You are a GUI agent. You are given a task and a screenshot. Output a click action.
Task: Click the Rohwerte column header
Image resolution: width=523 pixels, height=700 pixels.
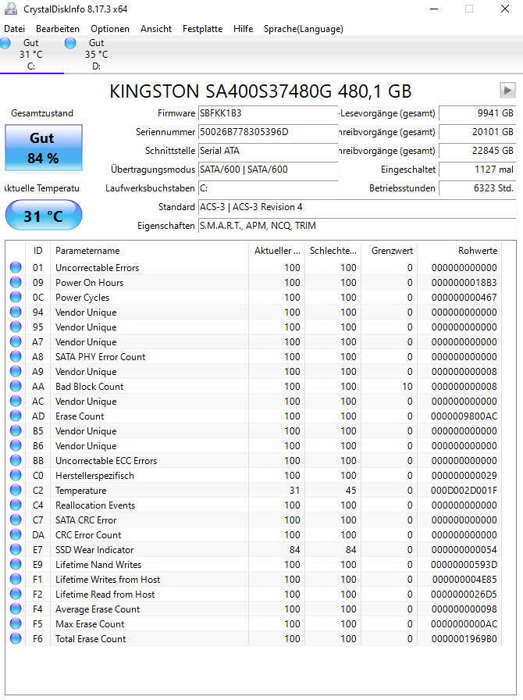tap(460, 251)
